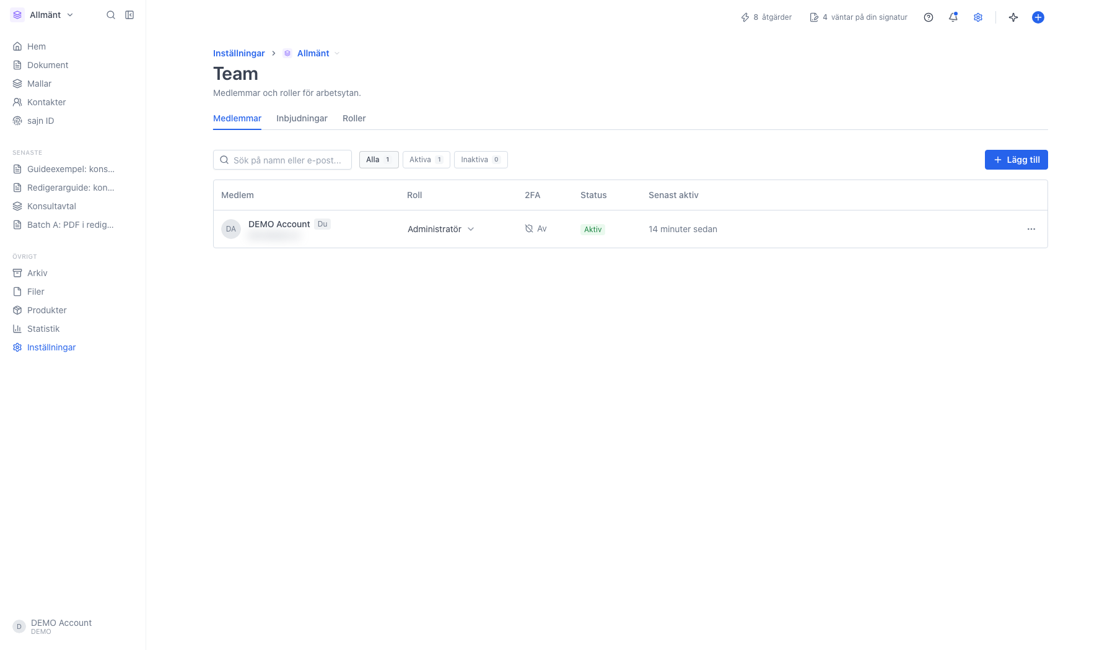Open the three-dot menu for DEMO Account

(x=1031, y=229)
